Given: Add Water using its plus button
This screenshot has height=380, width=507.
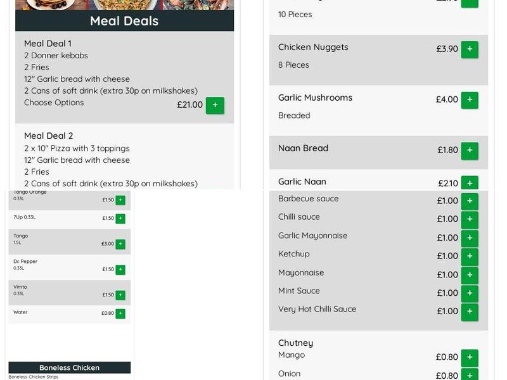Looking at the screenshot, I should [120, 313].
